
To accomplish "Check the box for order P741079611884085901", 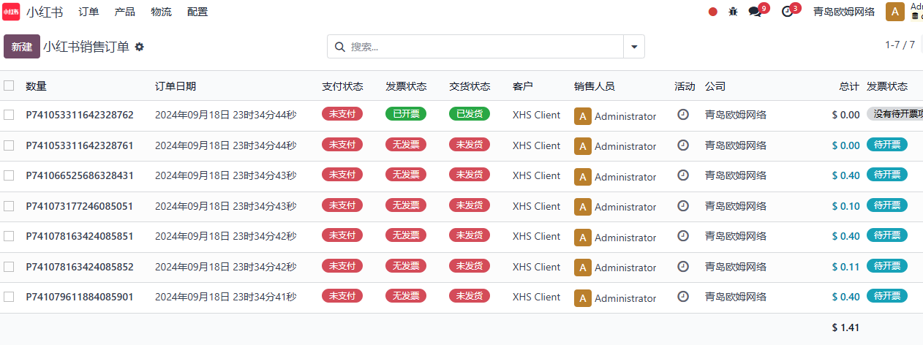I will pos(9,297).
